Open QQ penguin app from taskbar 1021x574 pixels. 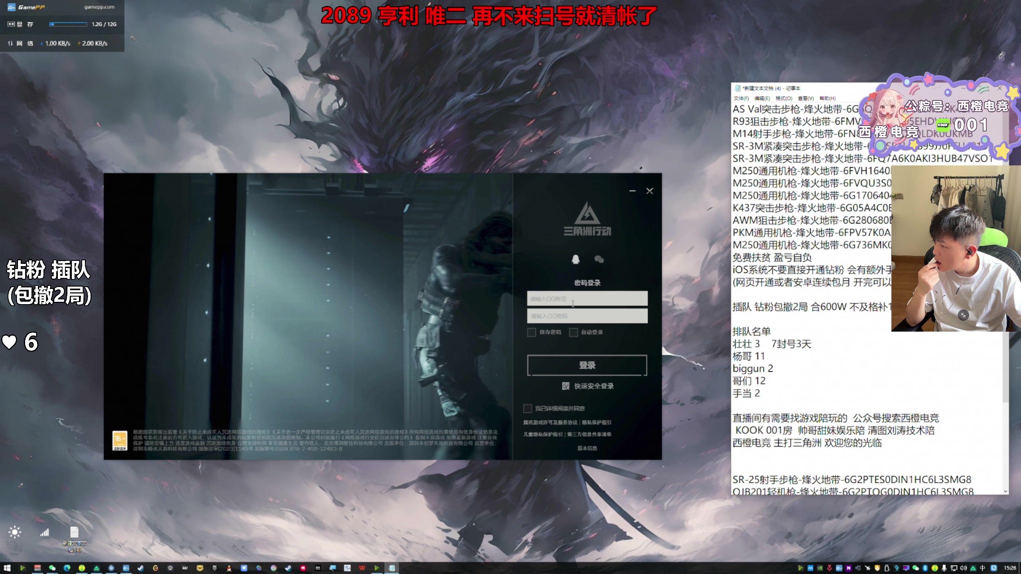pos(229,568)
